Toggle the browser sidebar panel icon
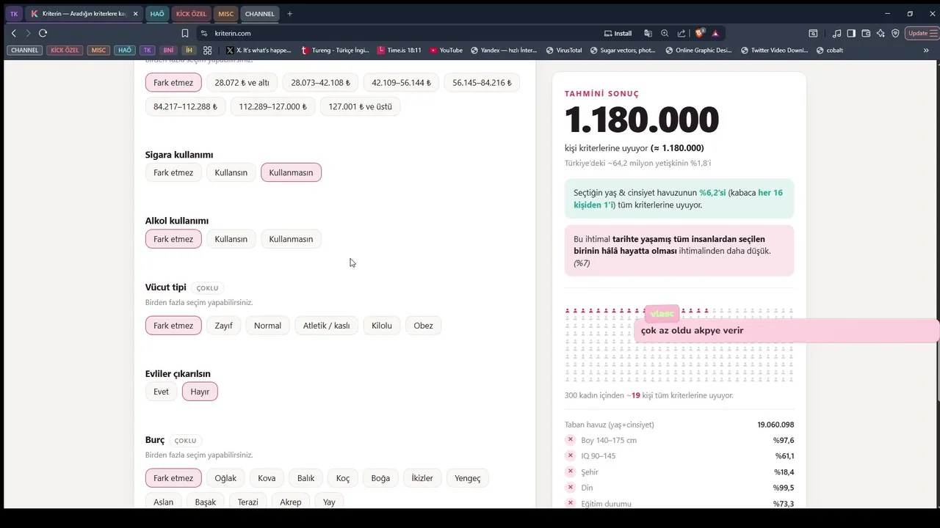Viewport: 940px width, 528px height. 851,33
